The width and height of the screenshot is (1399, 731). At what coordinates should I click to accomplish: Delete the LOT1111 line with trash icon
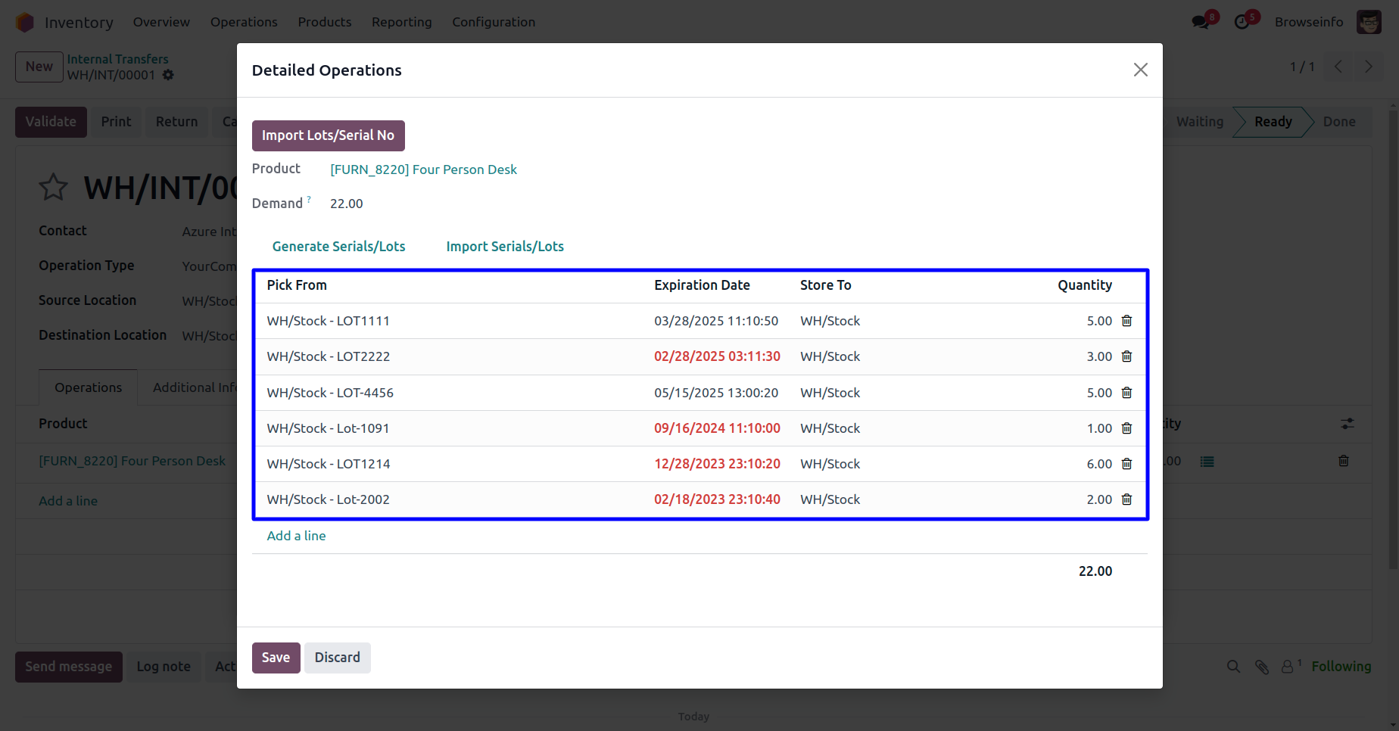tap(1126, 321)
